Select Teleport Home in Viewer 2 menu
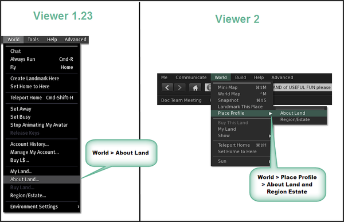Viewport: 344px width, 222px height. point(241,145)
